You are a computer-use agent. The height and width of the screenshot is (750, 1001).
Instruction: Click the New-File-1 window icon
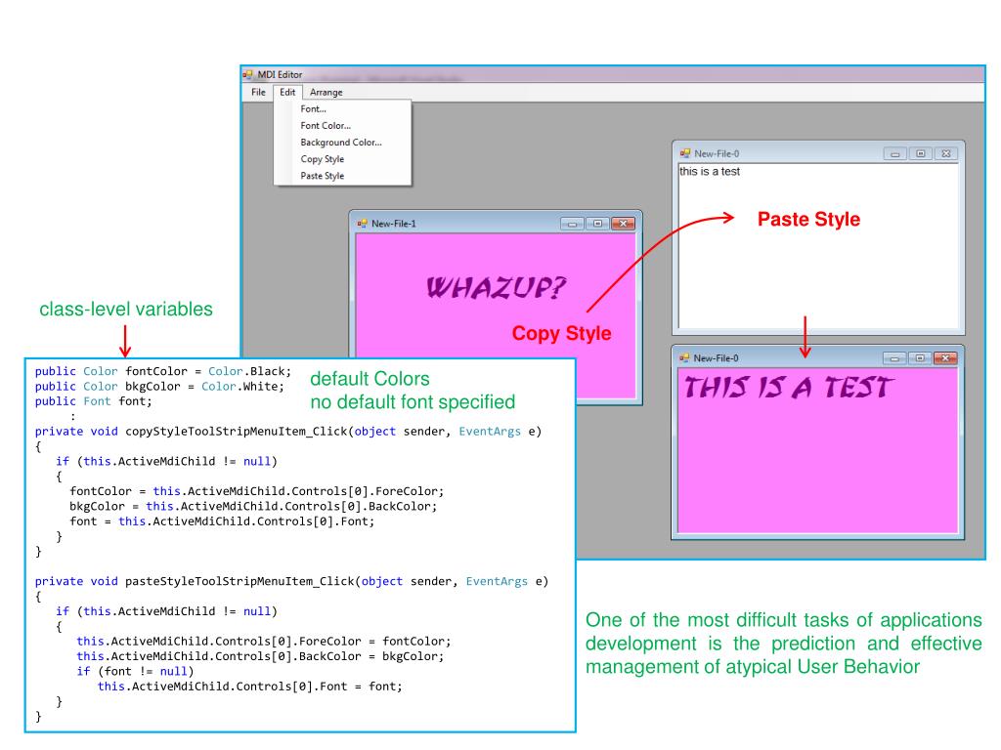pos(362,224)
